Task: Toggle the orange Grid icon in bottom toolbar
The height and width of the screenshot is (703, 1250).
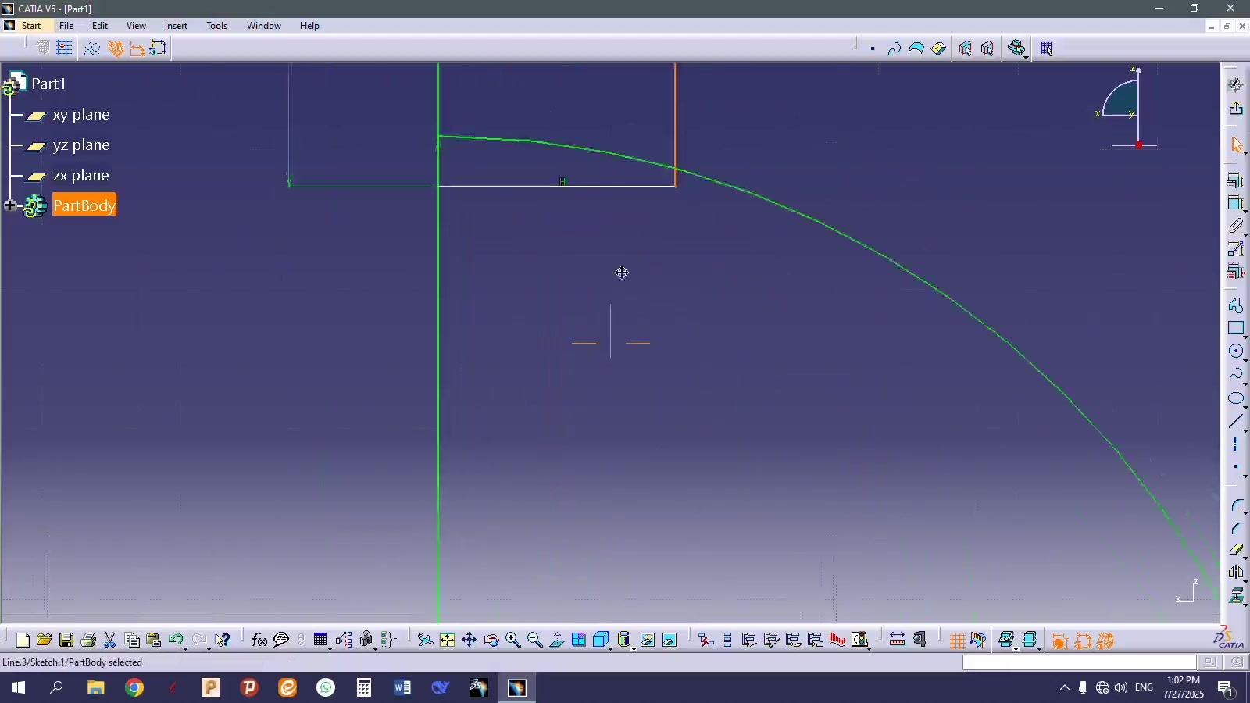Action: click(x=957, y=641)
